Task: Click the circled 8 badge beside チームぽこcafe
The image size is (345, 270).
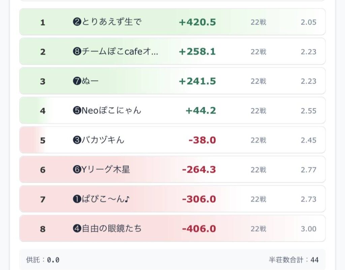Action: (x=77, y=52)
